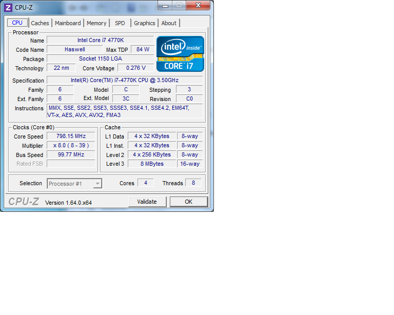Click the Level 3 size 8 MBytes

coord(152,164)
